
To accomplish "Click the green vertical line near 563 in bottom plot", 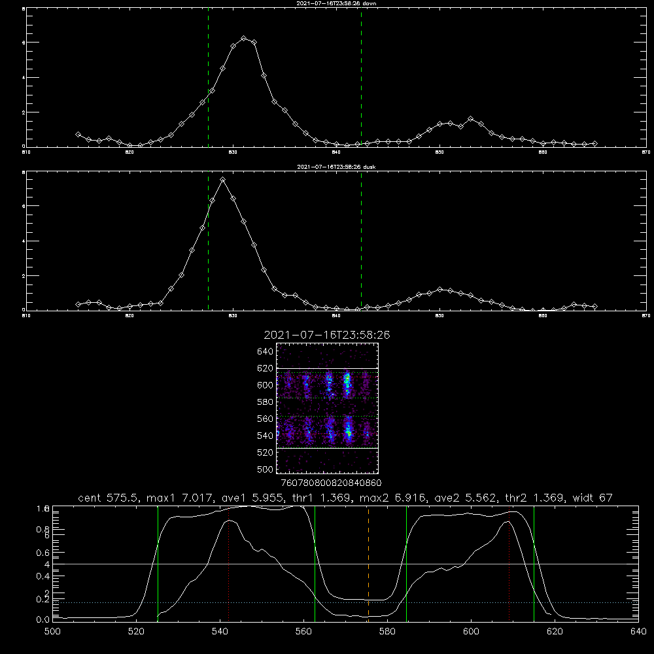I will pos(315,563).
